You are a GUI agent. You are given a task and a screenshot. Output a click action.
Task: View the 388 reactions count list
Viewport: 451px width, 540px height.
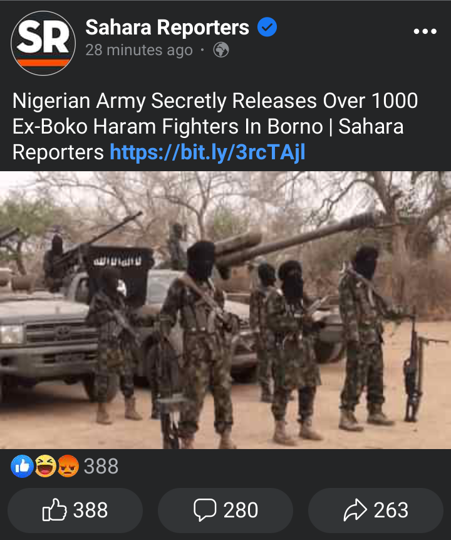coord(101,466)
